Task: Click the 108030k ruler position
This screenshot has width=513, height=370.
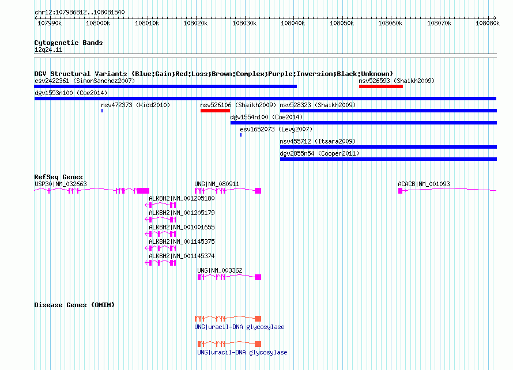Action: [244, 23]
